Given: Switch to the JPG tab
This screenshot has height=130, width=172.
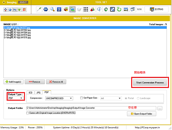Looking at the screenshot, I should click(38, 93).
